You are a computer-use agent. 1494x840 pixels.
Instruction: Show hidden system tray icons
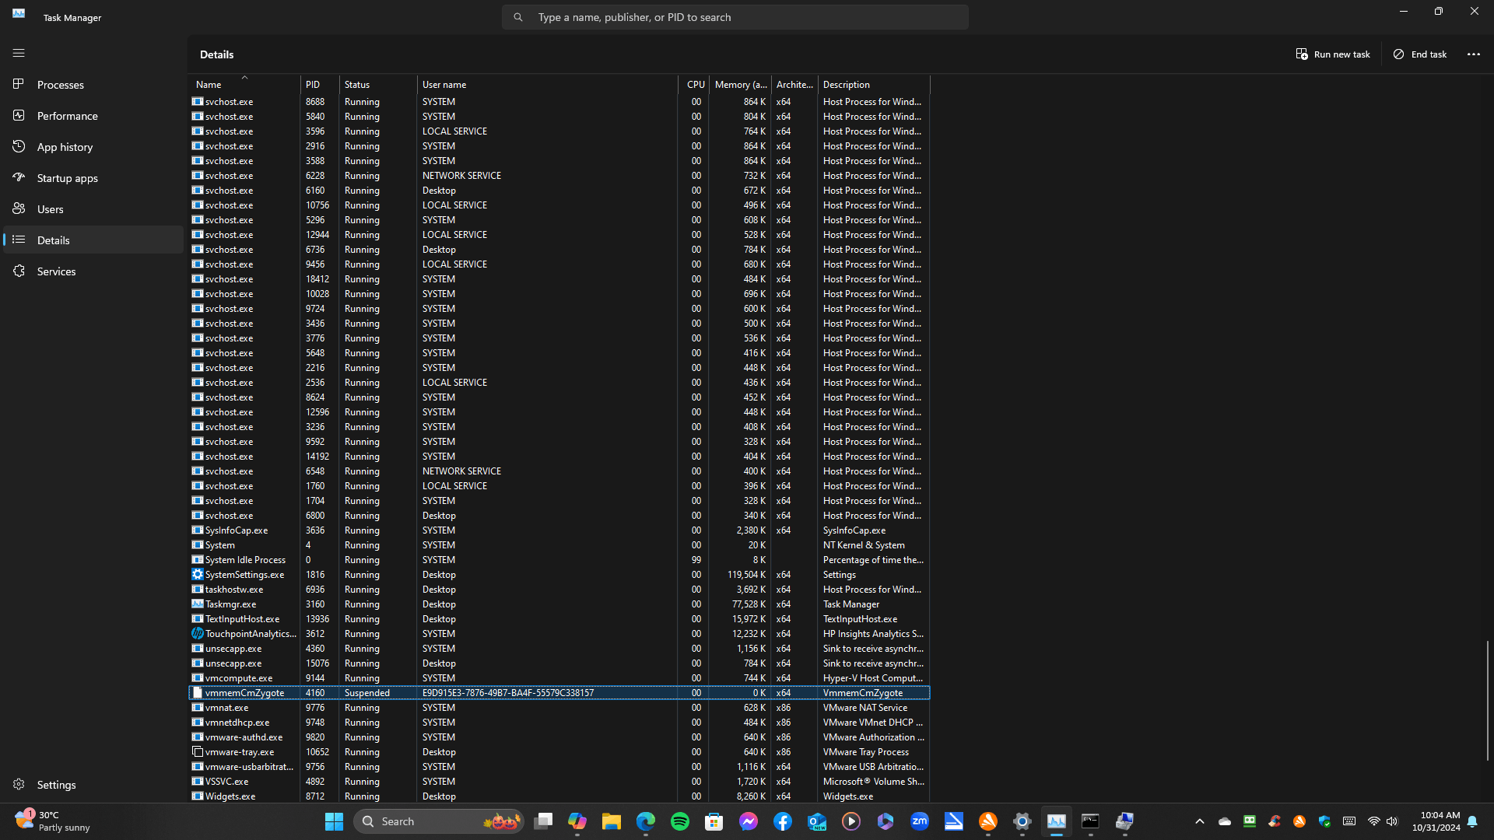tap(1200, 821)
